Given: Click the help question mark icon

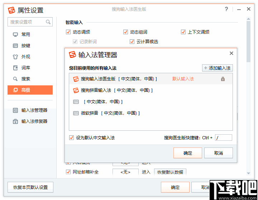Looking at the screenshot, I should tap(226, 9).
